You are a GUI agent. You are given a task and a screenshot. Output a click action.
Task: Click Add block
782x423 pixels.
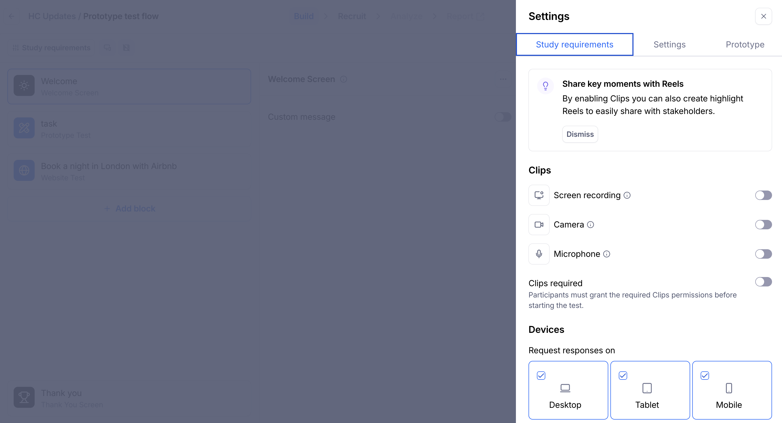coord(129,209)
